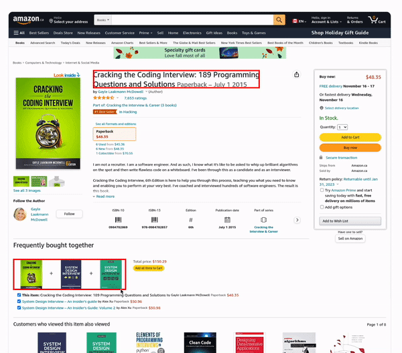402x353 pixels.
Task: Click the main book cover image
Action: coord(48,123)
